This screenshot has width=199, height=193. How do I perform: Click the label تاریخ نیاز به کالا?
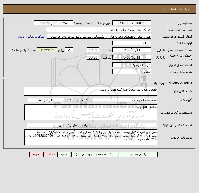pyautogui.click(x=77, y=100)
